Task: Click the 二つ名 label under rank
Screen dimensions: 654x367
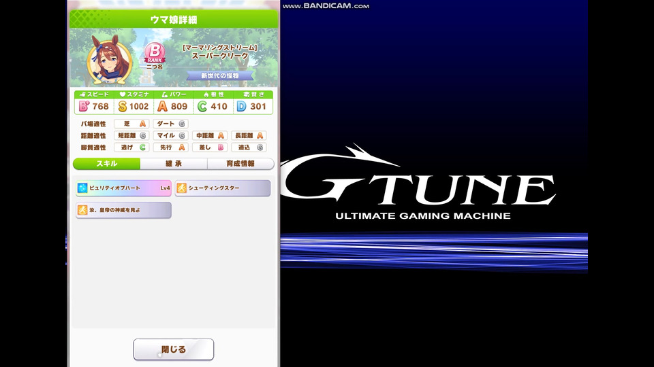Action: 155,67
